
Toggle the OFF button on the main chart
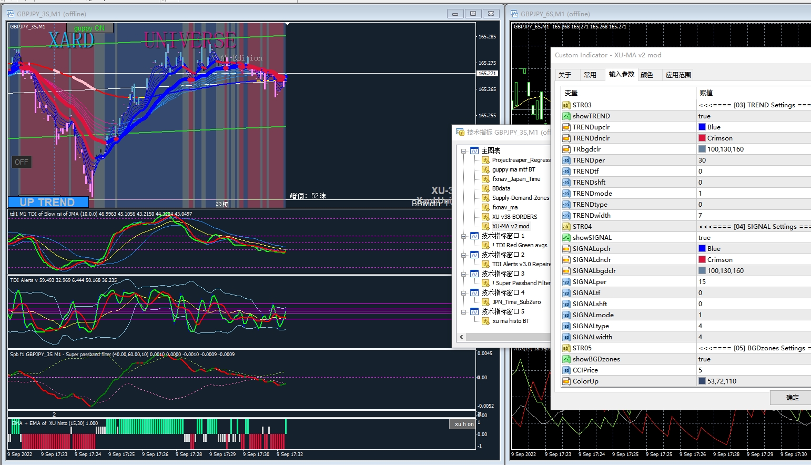coord(22,162)
